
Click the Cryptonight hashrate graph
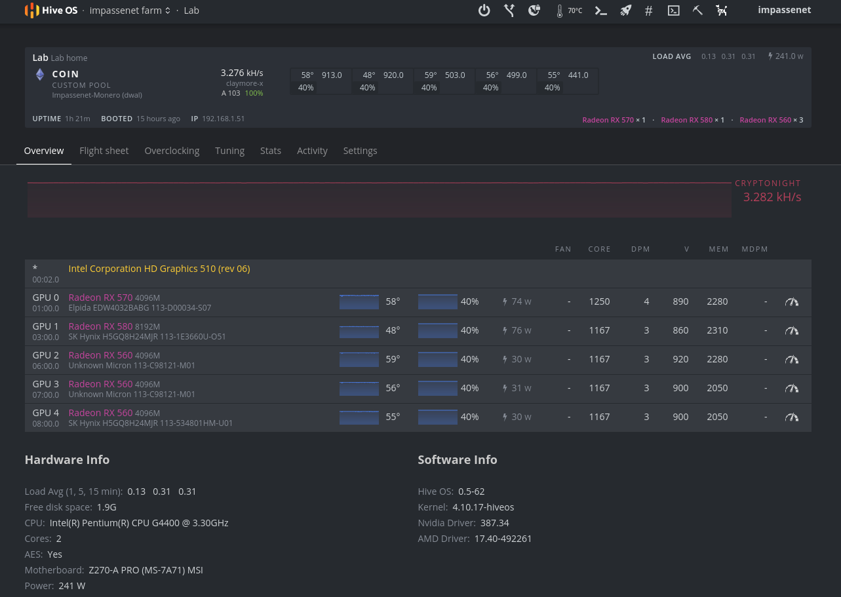[x=379, y=199]
